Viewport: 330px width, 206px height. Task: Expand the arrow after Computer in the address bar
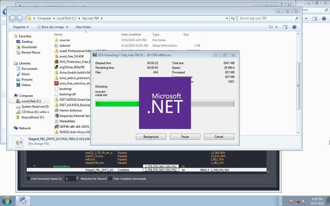[54, 18]
